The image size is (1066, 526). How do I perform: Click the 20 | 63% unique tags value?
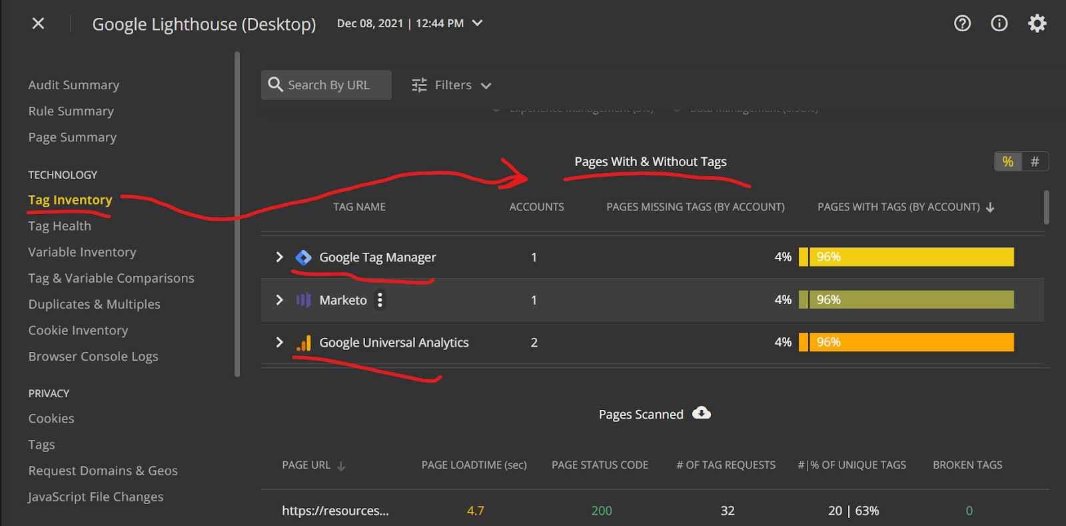tap(853, 511)
